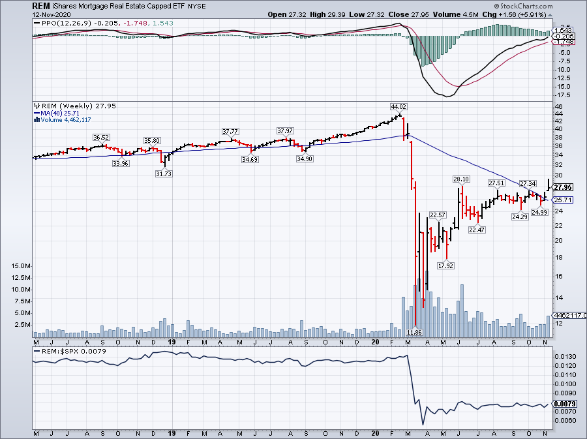This screenshot has width=587, height=439.
Task: Click the blue line swatch before MA(40)
Action: click(x=37, y=113)
